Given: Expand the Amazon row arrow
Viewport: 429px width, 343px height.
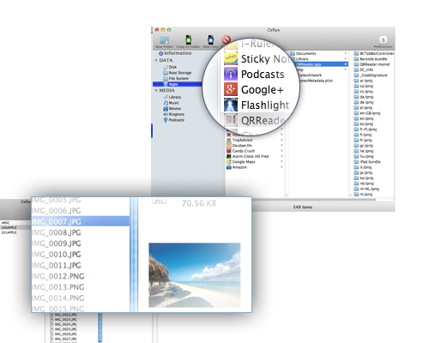Looking at the screenshot, I should pos(281,167).
